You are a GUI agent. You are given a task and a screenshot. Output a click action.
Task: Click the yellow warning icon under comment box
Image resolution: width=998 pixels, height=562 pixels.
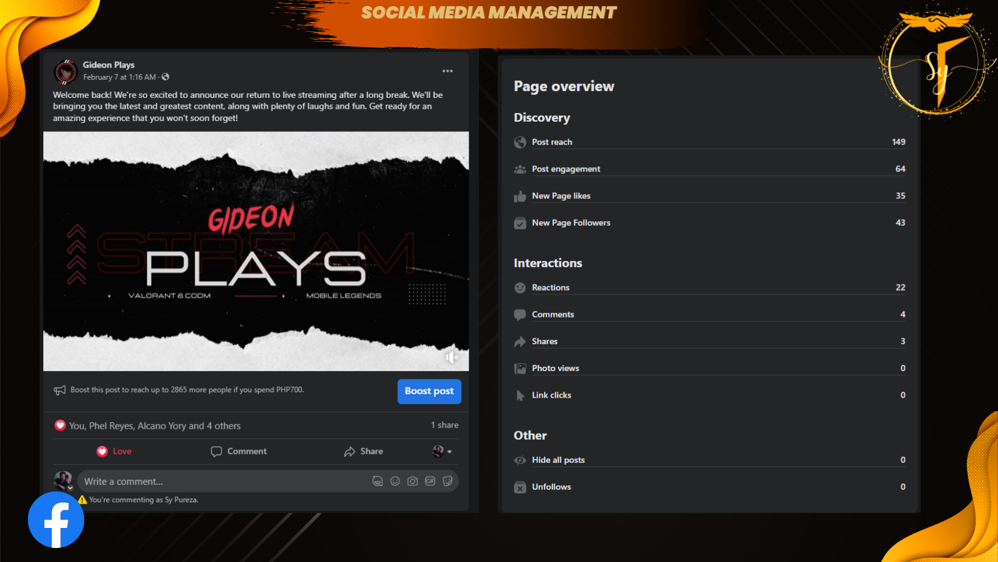[x=83, y=500]
